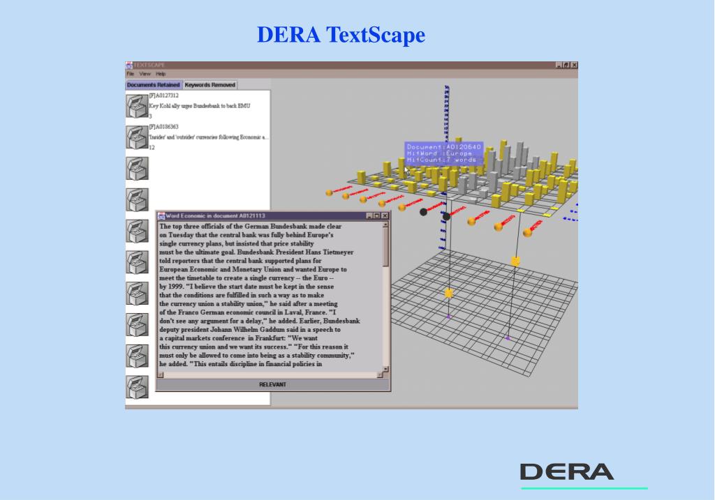Click the document text scroll-left arrow
The height and width of the screenshot is (500, 715).
(x=161, y=375)
